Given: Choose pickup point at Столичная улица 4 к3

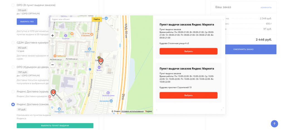Looking at the screenshot, I should (188, 51).
